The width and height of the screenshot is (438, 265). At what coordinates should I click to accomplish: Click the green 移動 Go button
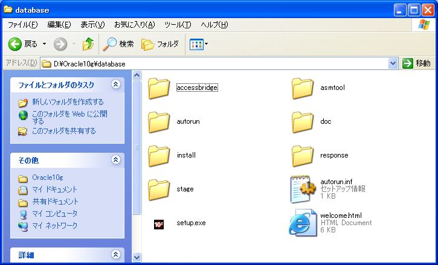[416, 63]
